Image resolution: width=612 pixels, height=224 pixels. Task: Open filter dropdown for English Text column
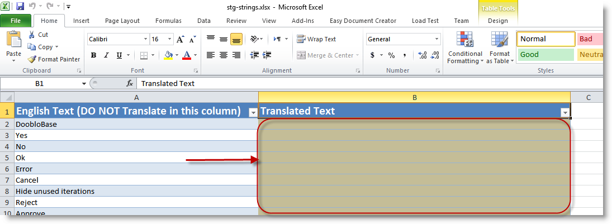tap(253, 112)
